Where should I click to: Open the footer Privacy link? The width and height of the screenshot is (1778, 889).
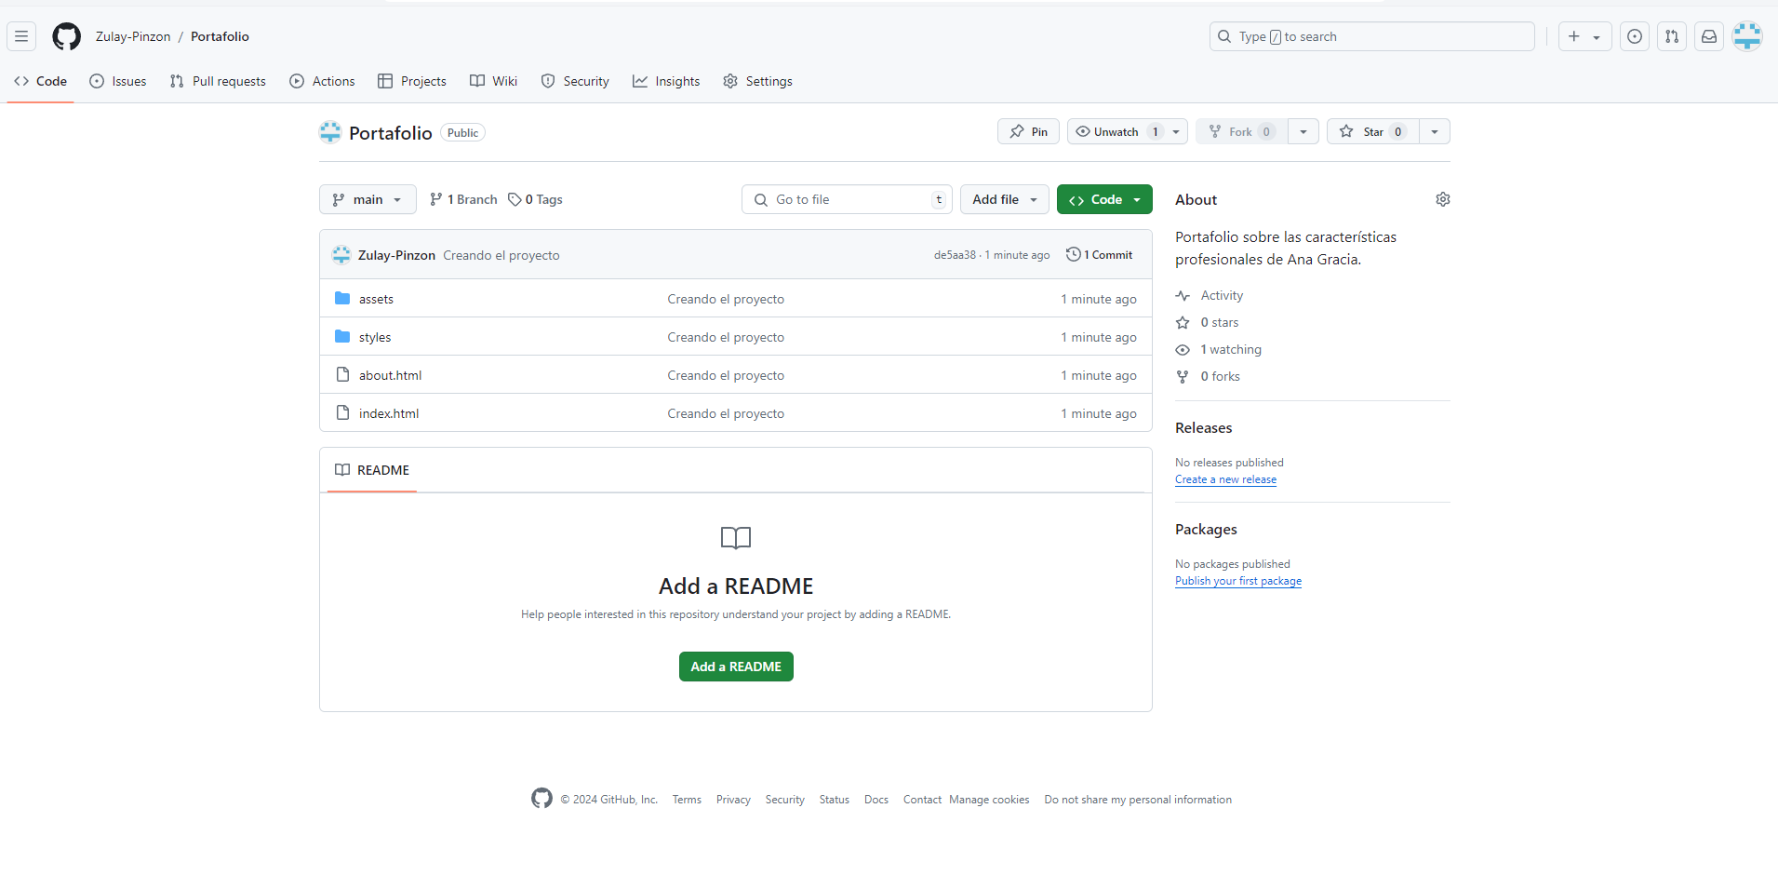click(x=733, y=800)
